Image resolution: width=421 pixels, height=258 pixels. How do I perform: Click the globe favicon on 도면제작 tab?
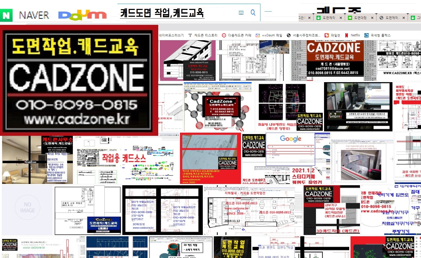[x=381, y=18]
